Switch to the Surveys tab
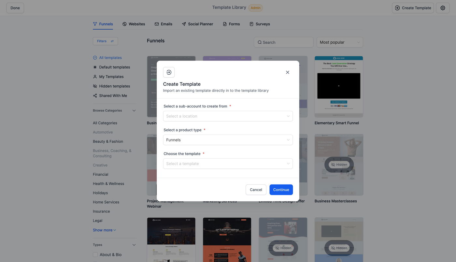Viewport: 456px width, 262px height. click(260, 24)
